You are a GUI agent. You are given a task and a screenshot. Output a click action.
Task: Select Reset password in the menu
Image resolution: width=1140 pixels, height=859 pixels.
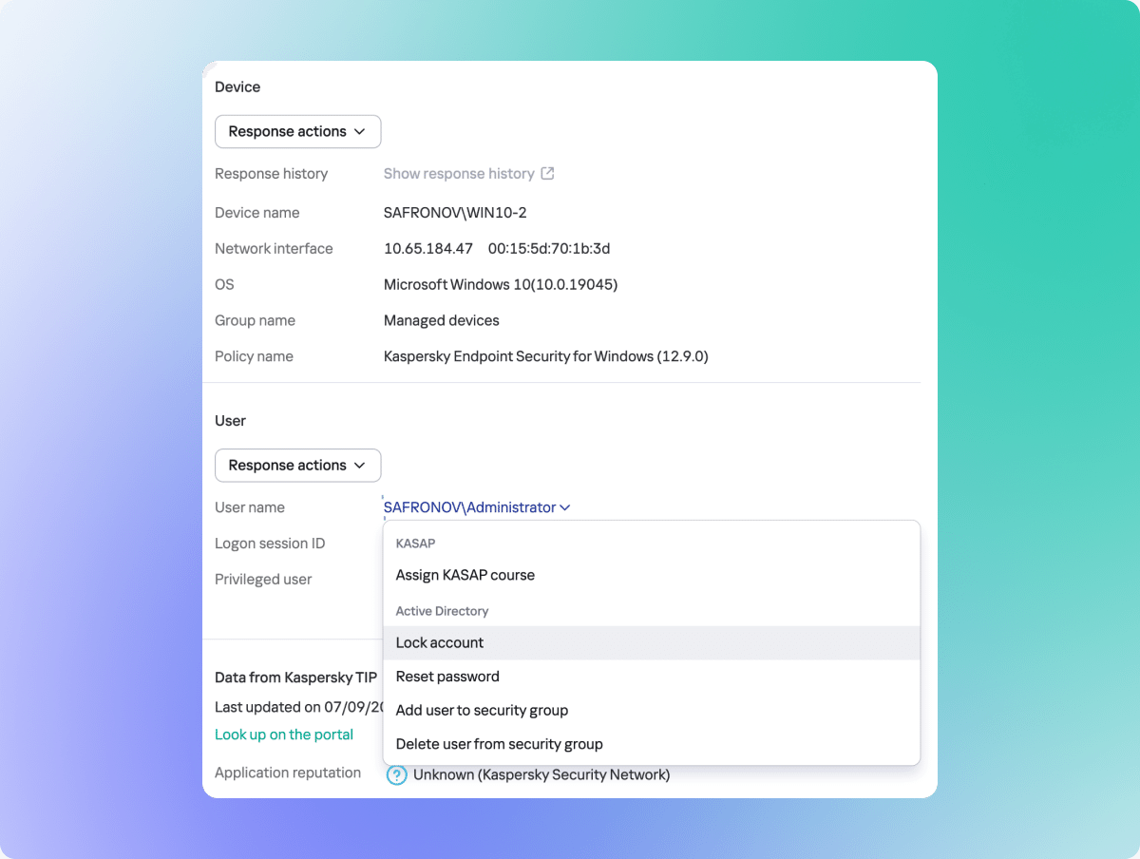pos(652,677)
